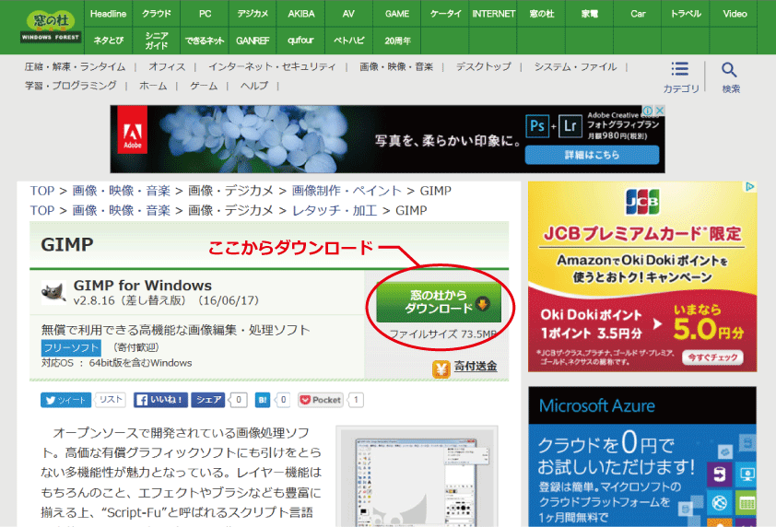This screenshot has height=527, width=776.
Task: Select 学習・プログラミング category
Action: (x=71, y=86)
